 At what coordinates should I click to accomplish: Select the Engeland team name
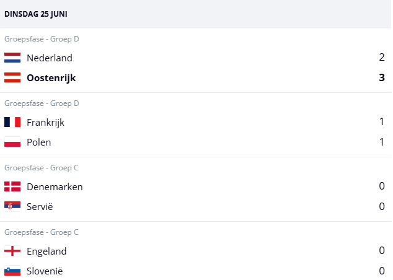(46, 252)
